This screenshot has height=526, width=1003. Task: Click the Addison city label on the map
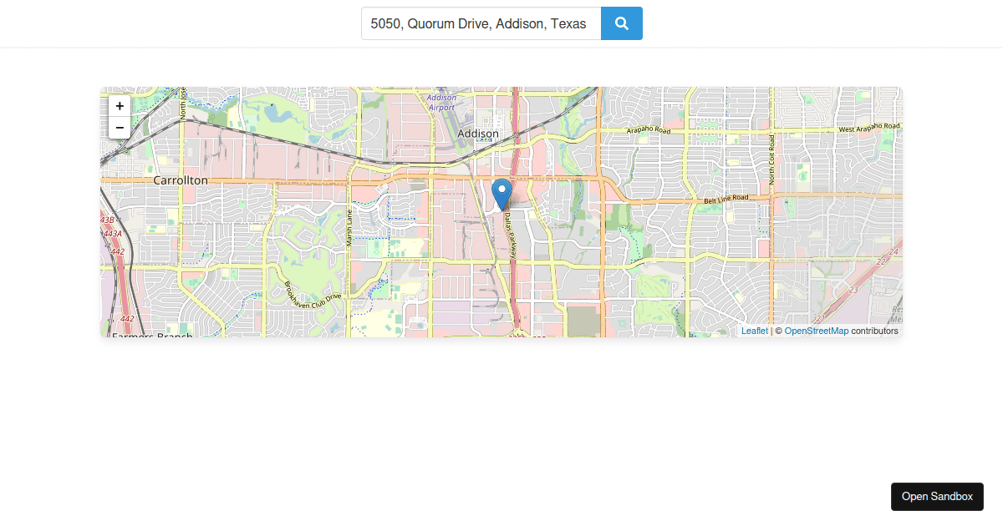point(478,134)
